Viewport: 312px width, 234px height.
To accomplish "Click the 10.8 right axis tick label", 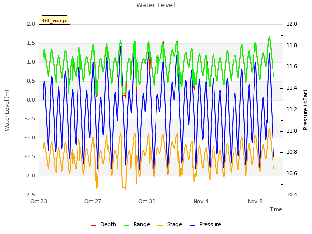I will tap(292, 152).
